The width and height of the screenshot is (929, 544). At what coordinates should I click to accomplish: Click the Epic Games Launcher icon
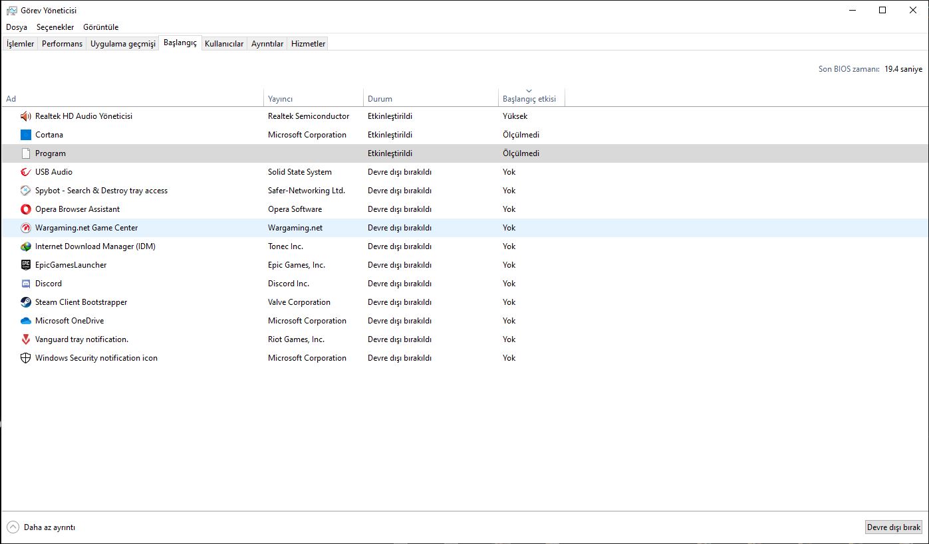26,265
